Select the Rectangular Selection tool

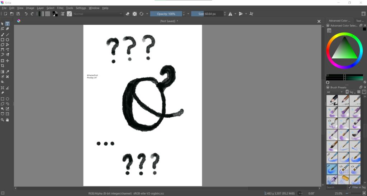point(3,99)
